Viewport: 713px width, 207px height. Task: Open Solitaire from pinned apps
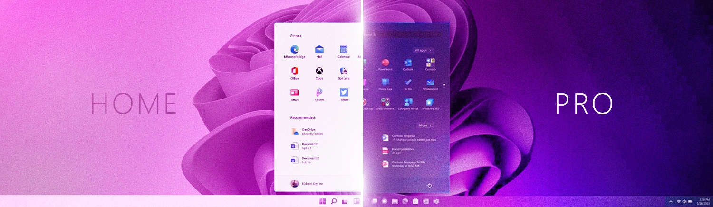344,71
